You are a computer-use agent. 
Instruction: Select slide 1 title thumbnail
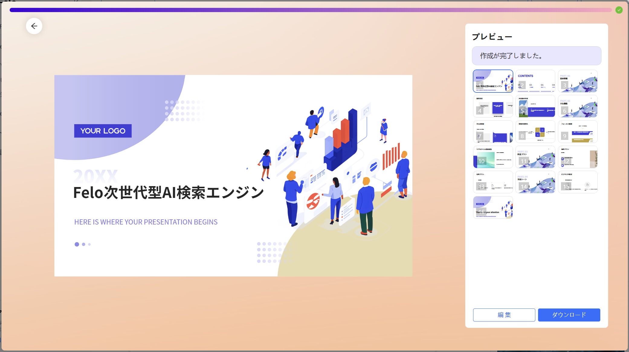click(x=493, y=81)
